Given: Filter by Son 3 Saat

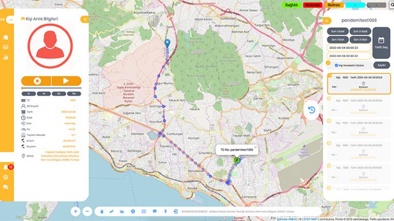Looking at the screenshot, I should pyautogui.click(x=360, y=31).
